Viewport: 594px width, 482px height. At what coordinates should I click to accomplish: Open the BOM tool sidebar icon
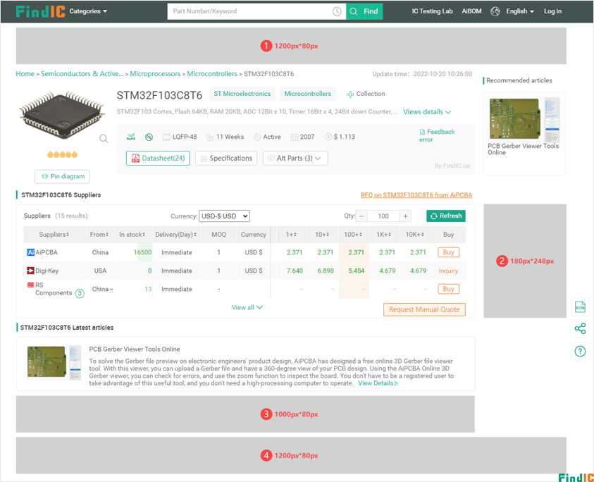coord(580,307)
